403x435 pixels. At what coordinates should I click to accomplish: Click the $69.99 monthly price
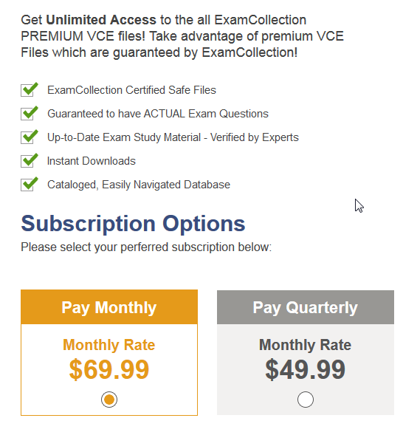[109, 369]
